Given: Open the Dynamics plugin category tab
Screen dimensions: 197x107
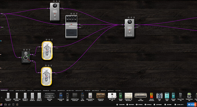Looking at the screenshot, I should (46, 90).
